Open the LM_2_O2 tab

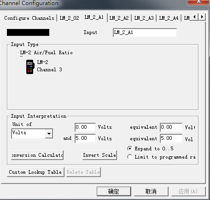(69, 18)
